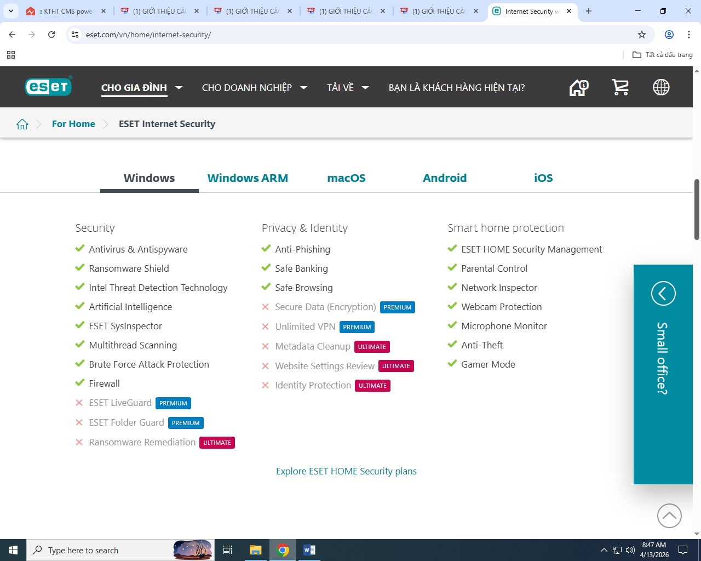701x561 pixels.
Task: Click the 'Parental Control' feature text
Action: click(x=495, y=268)
